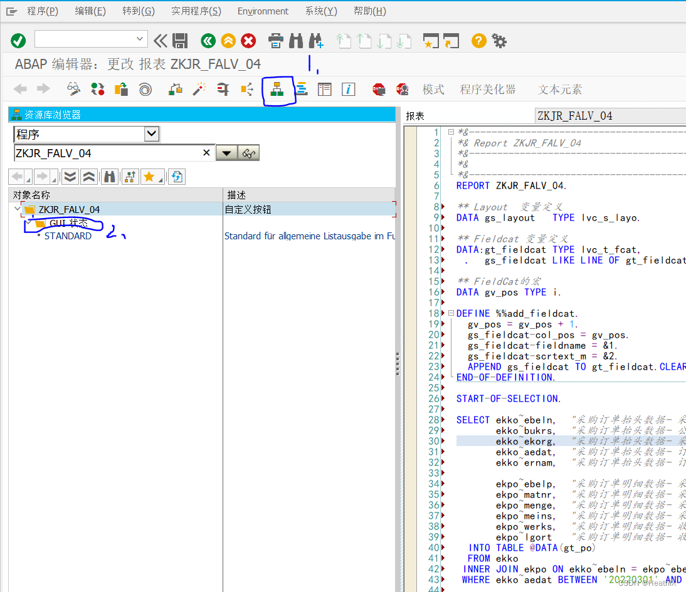Open the 系统(Y) menu
The height and width of the screenshot is (592, 686).
(x=321, y=11)
